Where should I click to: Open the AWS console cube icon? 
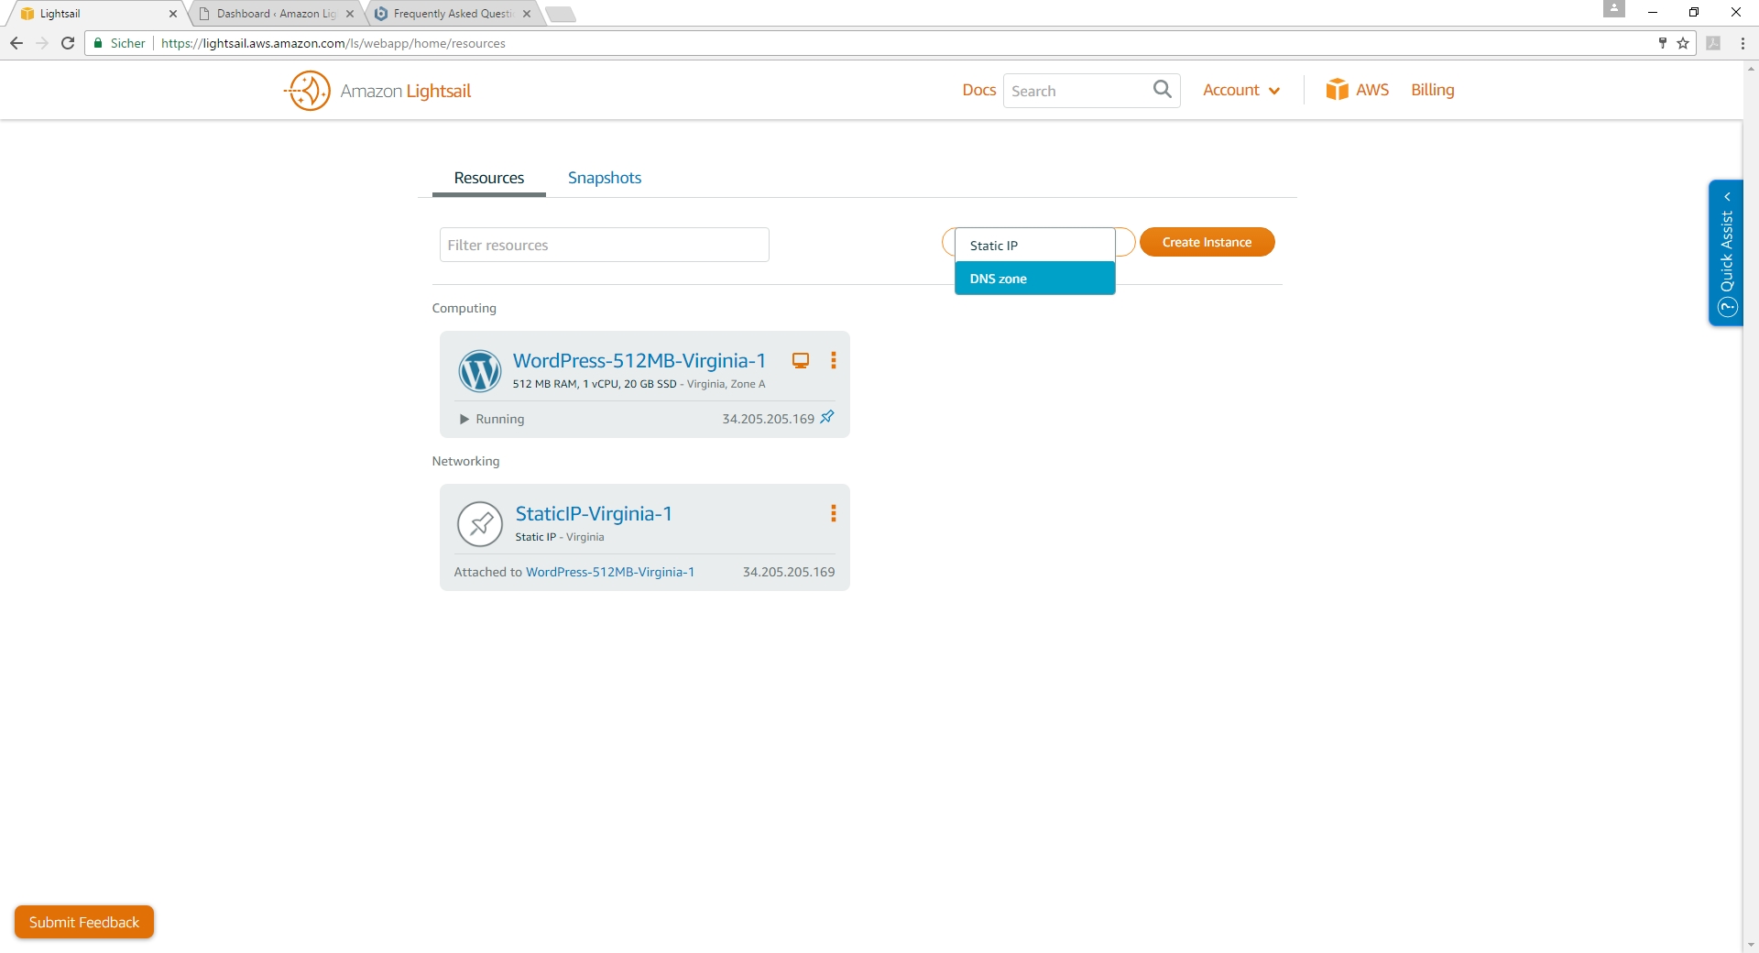coord(1337,90)
